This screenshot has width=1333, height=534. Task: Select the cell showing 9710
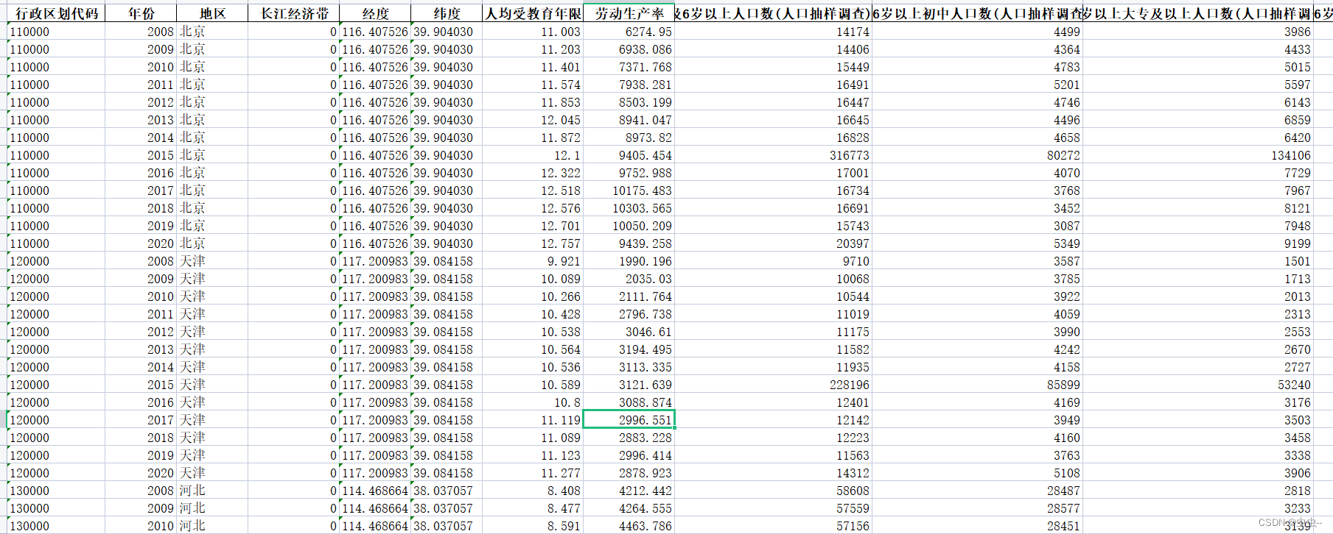click(773, 261)
